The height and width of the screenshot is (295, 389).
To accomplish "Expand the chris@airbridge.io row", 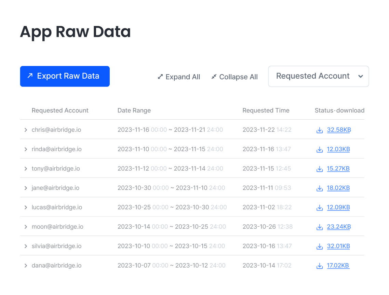I will pyautogui.click(x=26, y=130).
